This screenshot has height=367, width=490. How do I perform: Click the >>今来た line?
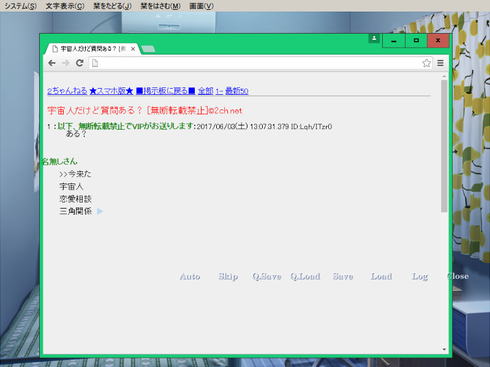tap(75, 174)
